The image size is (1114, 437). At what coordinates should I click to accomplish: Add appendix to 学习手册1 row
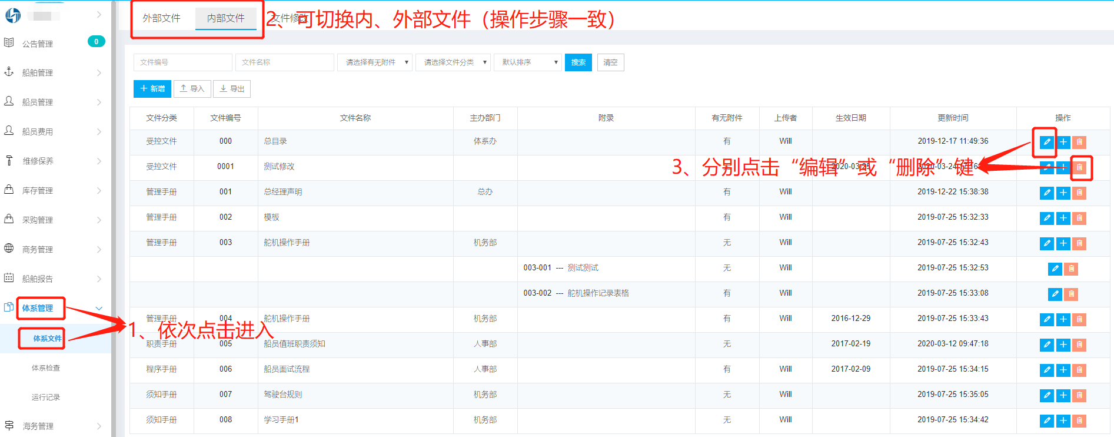pyautogui.click(x=1063, y=421)
